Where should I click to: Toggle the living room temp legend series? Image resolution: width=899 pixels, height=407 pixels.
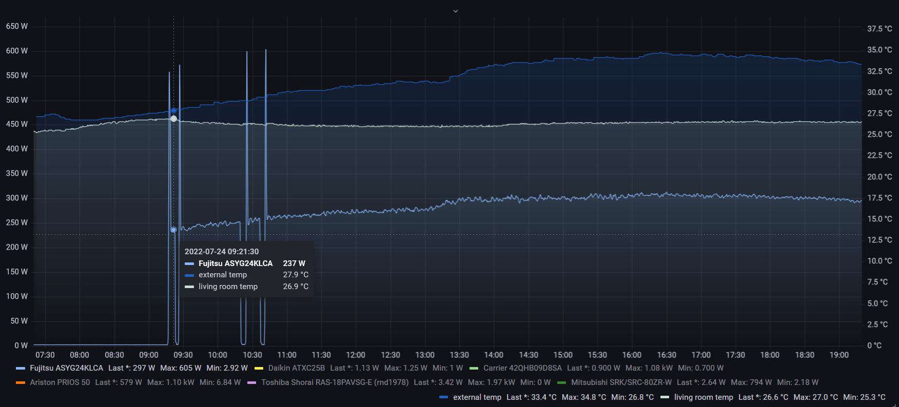(x=703, y=397)
